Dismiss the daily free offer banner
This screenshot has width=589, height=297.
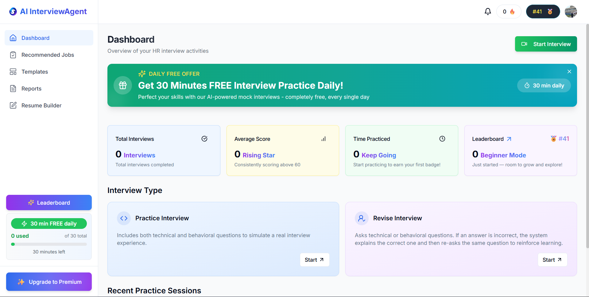(x=569, y=71)
